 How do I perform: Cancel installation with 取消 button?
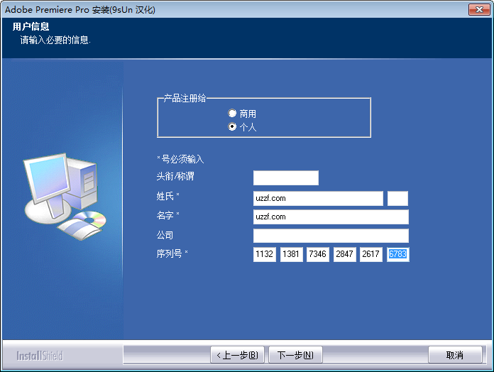coord(455,355)
